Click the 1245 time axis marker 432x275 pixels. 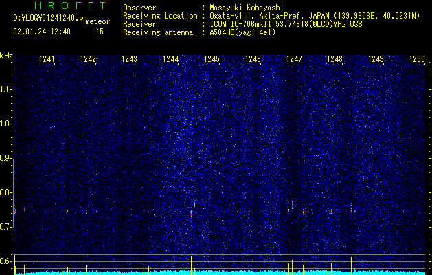[x=212, y=58]
